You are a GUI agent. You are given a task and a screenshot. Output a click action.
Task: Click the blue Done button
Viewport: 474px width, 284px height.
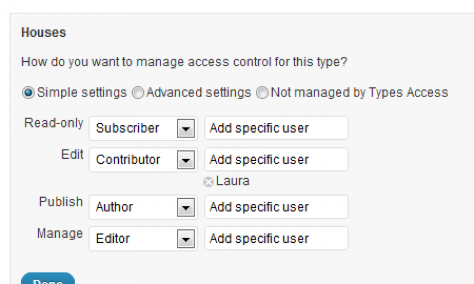pyautogui.click(x=48, y=279)
